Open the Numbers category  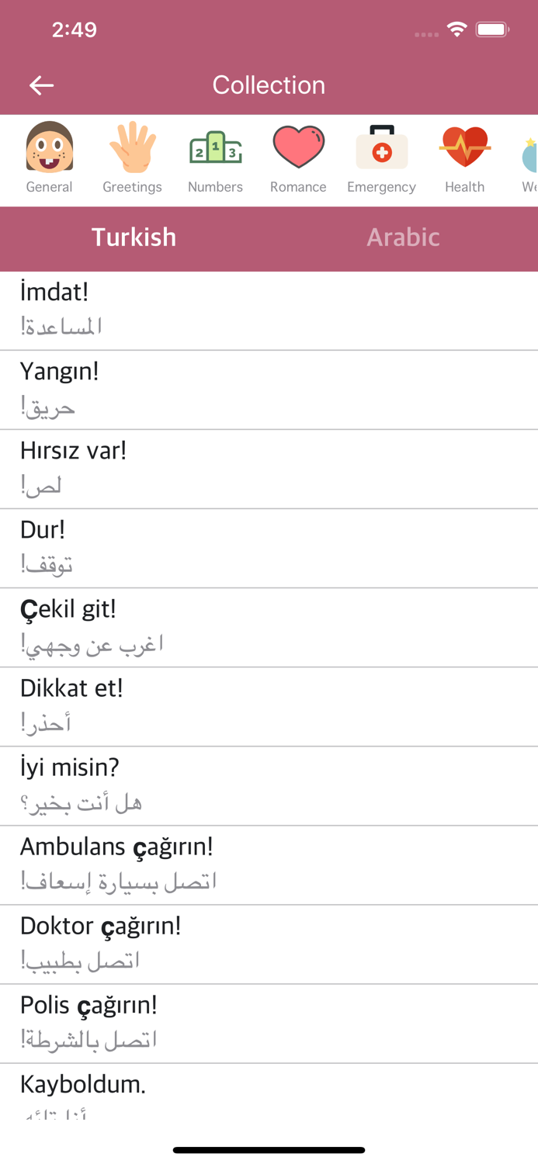pos(215,158)
